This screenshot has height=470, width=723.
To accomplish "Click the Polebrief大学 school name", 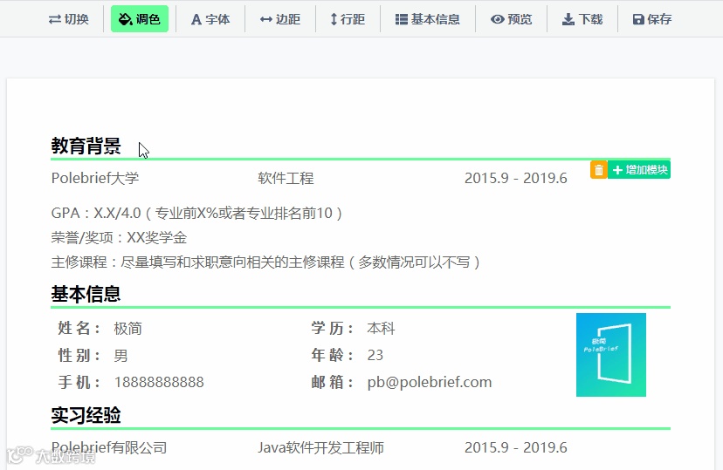I will pyautogui.click(x=95, y=178).
